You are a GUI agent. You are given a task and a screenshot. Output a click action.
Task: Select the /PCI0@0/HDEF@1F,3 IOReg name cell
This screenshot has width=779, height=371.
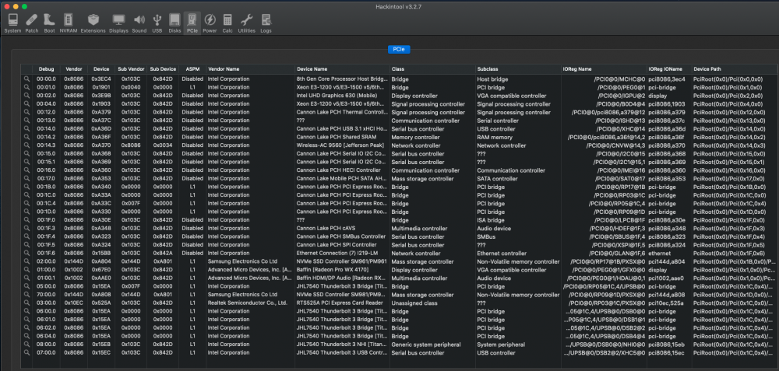click(x=618, y=228)
